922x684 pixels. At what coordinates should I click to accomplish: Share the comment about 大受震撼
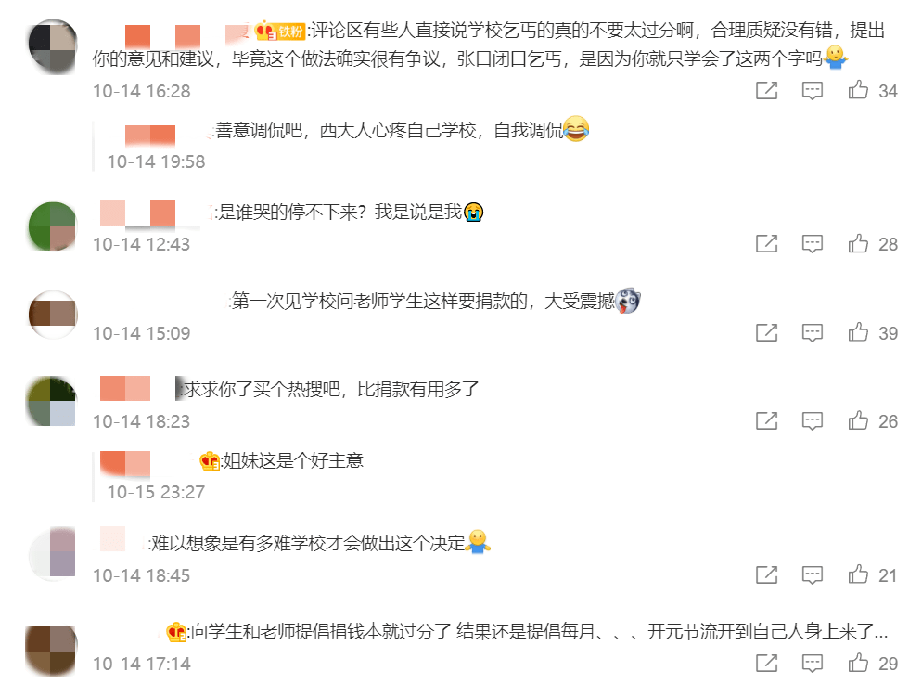(x=766, y=332)
